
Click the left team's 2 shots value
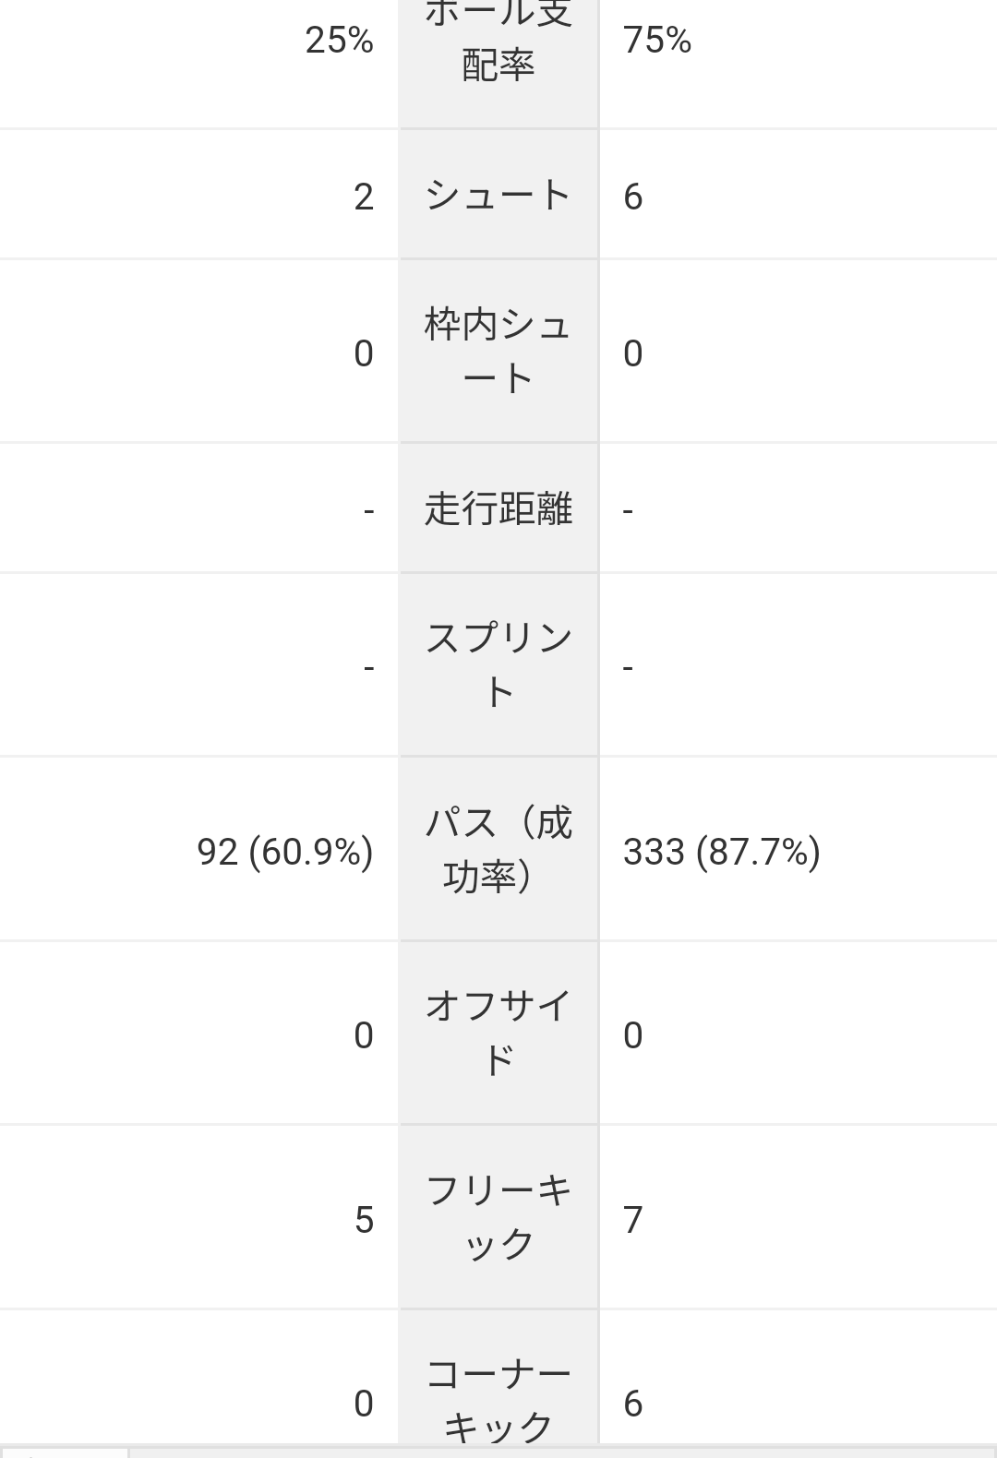(364, 197)
